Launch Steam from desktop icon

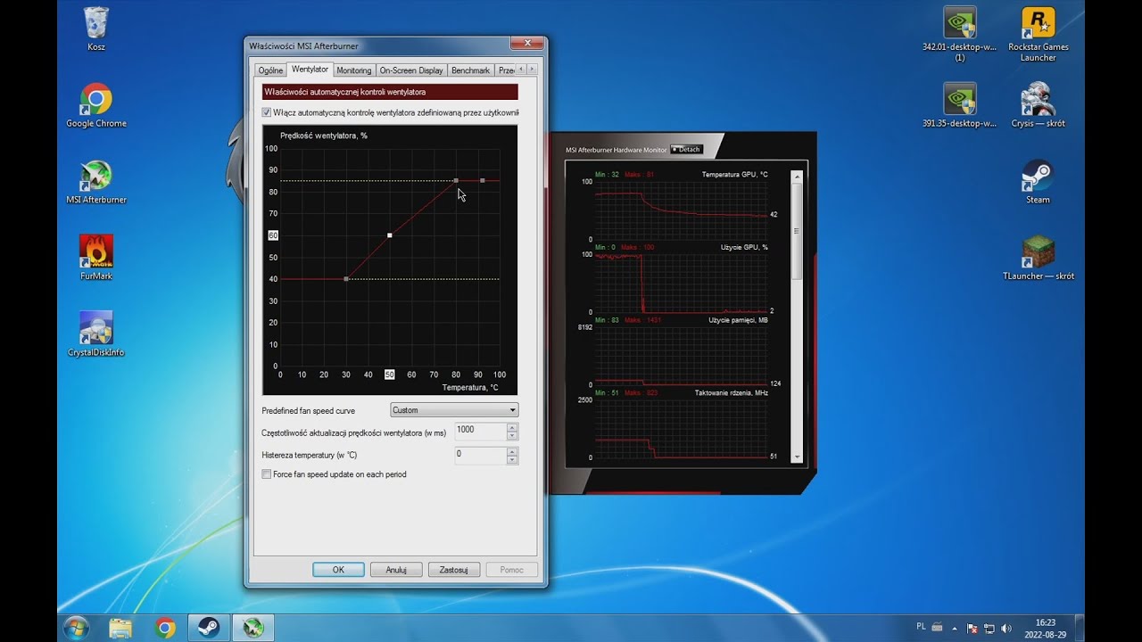(x=1038, y=181)
